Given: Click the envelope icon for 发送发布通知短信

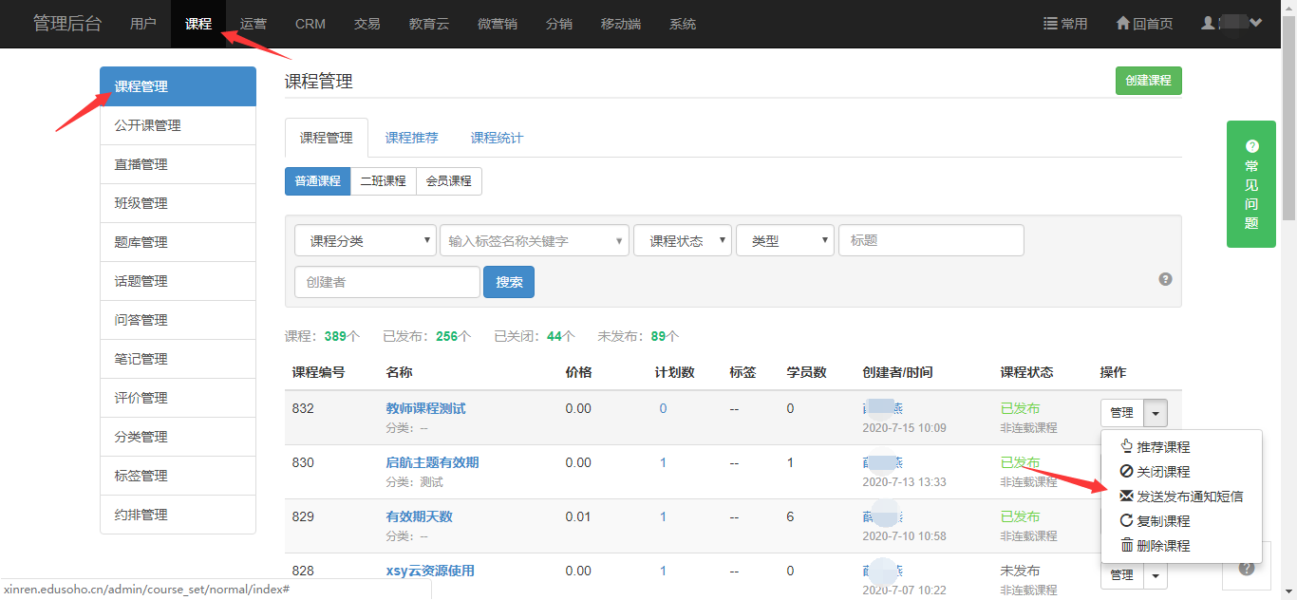Looking at the screenshot, I should (1126, 497).
